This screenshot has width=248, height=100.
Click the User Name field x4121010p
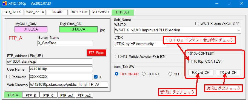point(61,69)
